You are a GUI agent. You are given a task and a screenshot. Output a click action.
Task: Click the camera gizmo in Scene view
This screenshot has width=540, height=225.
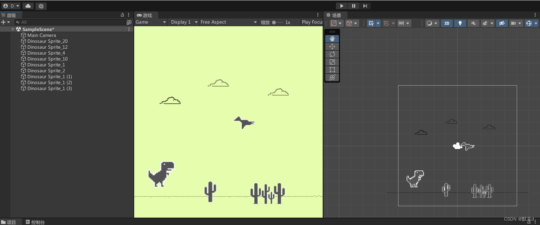click(457, 146)
